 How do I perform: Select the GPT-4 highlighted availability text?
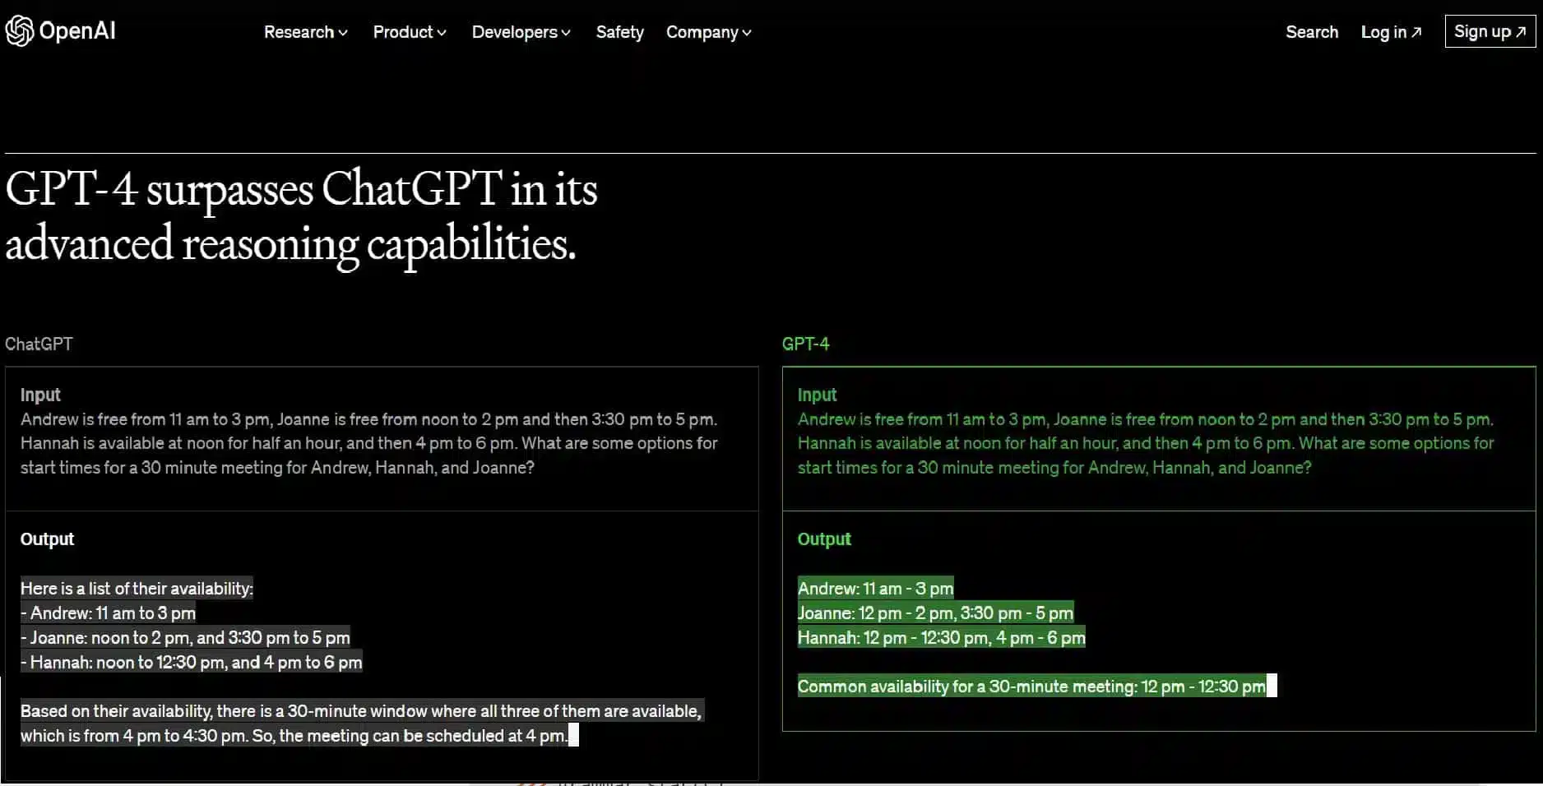tap(940, 613)
